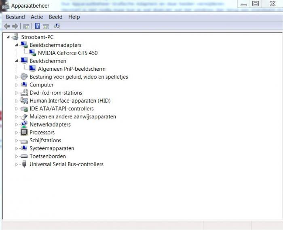The image size is (283, 230).
Task: Open the Actie menu
Action: (37, 17)
